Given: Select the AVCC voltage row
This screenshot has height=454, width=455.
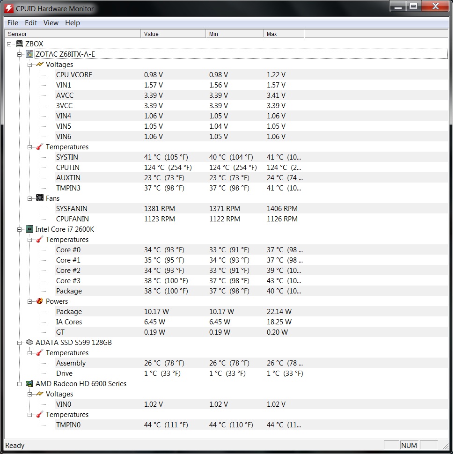Looking at the screenshot, I should 251,95.
